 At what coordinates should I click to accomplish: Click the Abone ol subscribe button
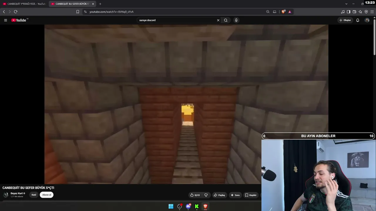(x=46, y=195)
